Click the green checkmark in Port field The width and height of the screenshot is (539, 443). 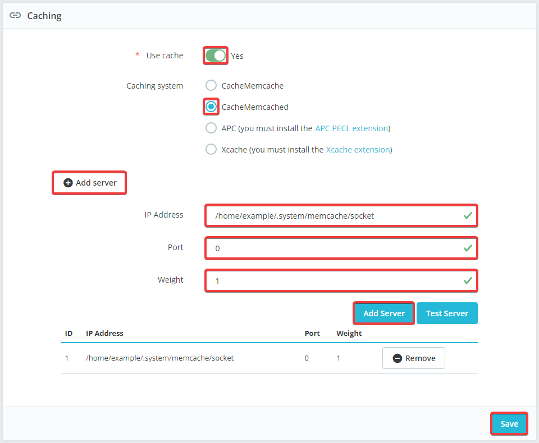(468, 248)
